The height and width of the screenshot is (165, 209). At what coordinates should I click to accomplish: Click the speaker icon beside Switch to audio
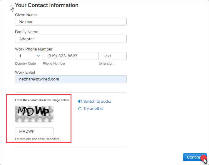[80, 102]
